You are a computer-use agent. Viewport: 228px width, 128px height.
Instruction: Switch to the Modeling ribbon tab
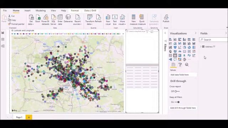click(41, 10)
